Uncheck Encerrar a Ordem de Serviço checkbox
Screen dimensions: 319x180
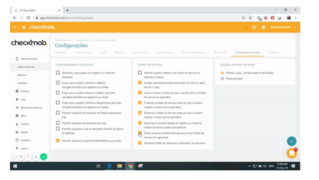click(x=140, y=113)
